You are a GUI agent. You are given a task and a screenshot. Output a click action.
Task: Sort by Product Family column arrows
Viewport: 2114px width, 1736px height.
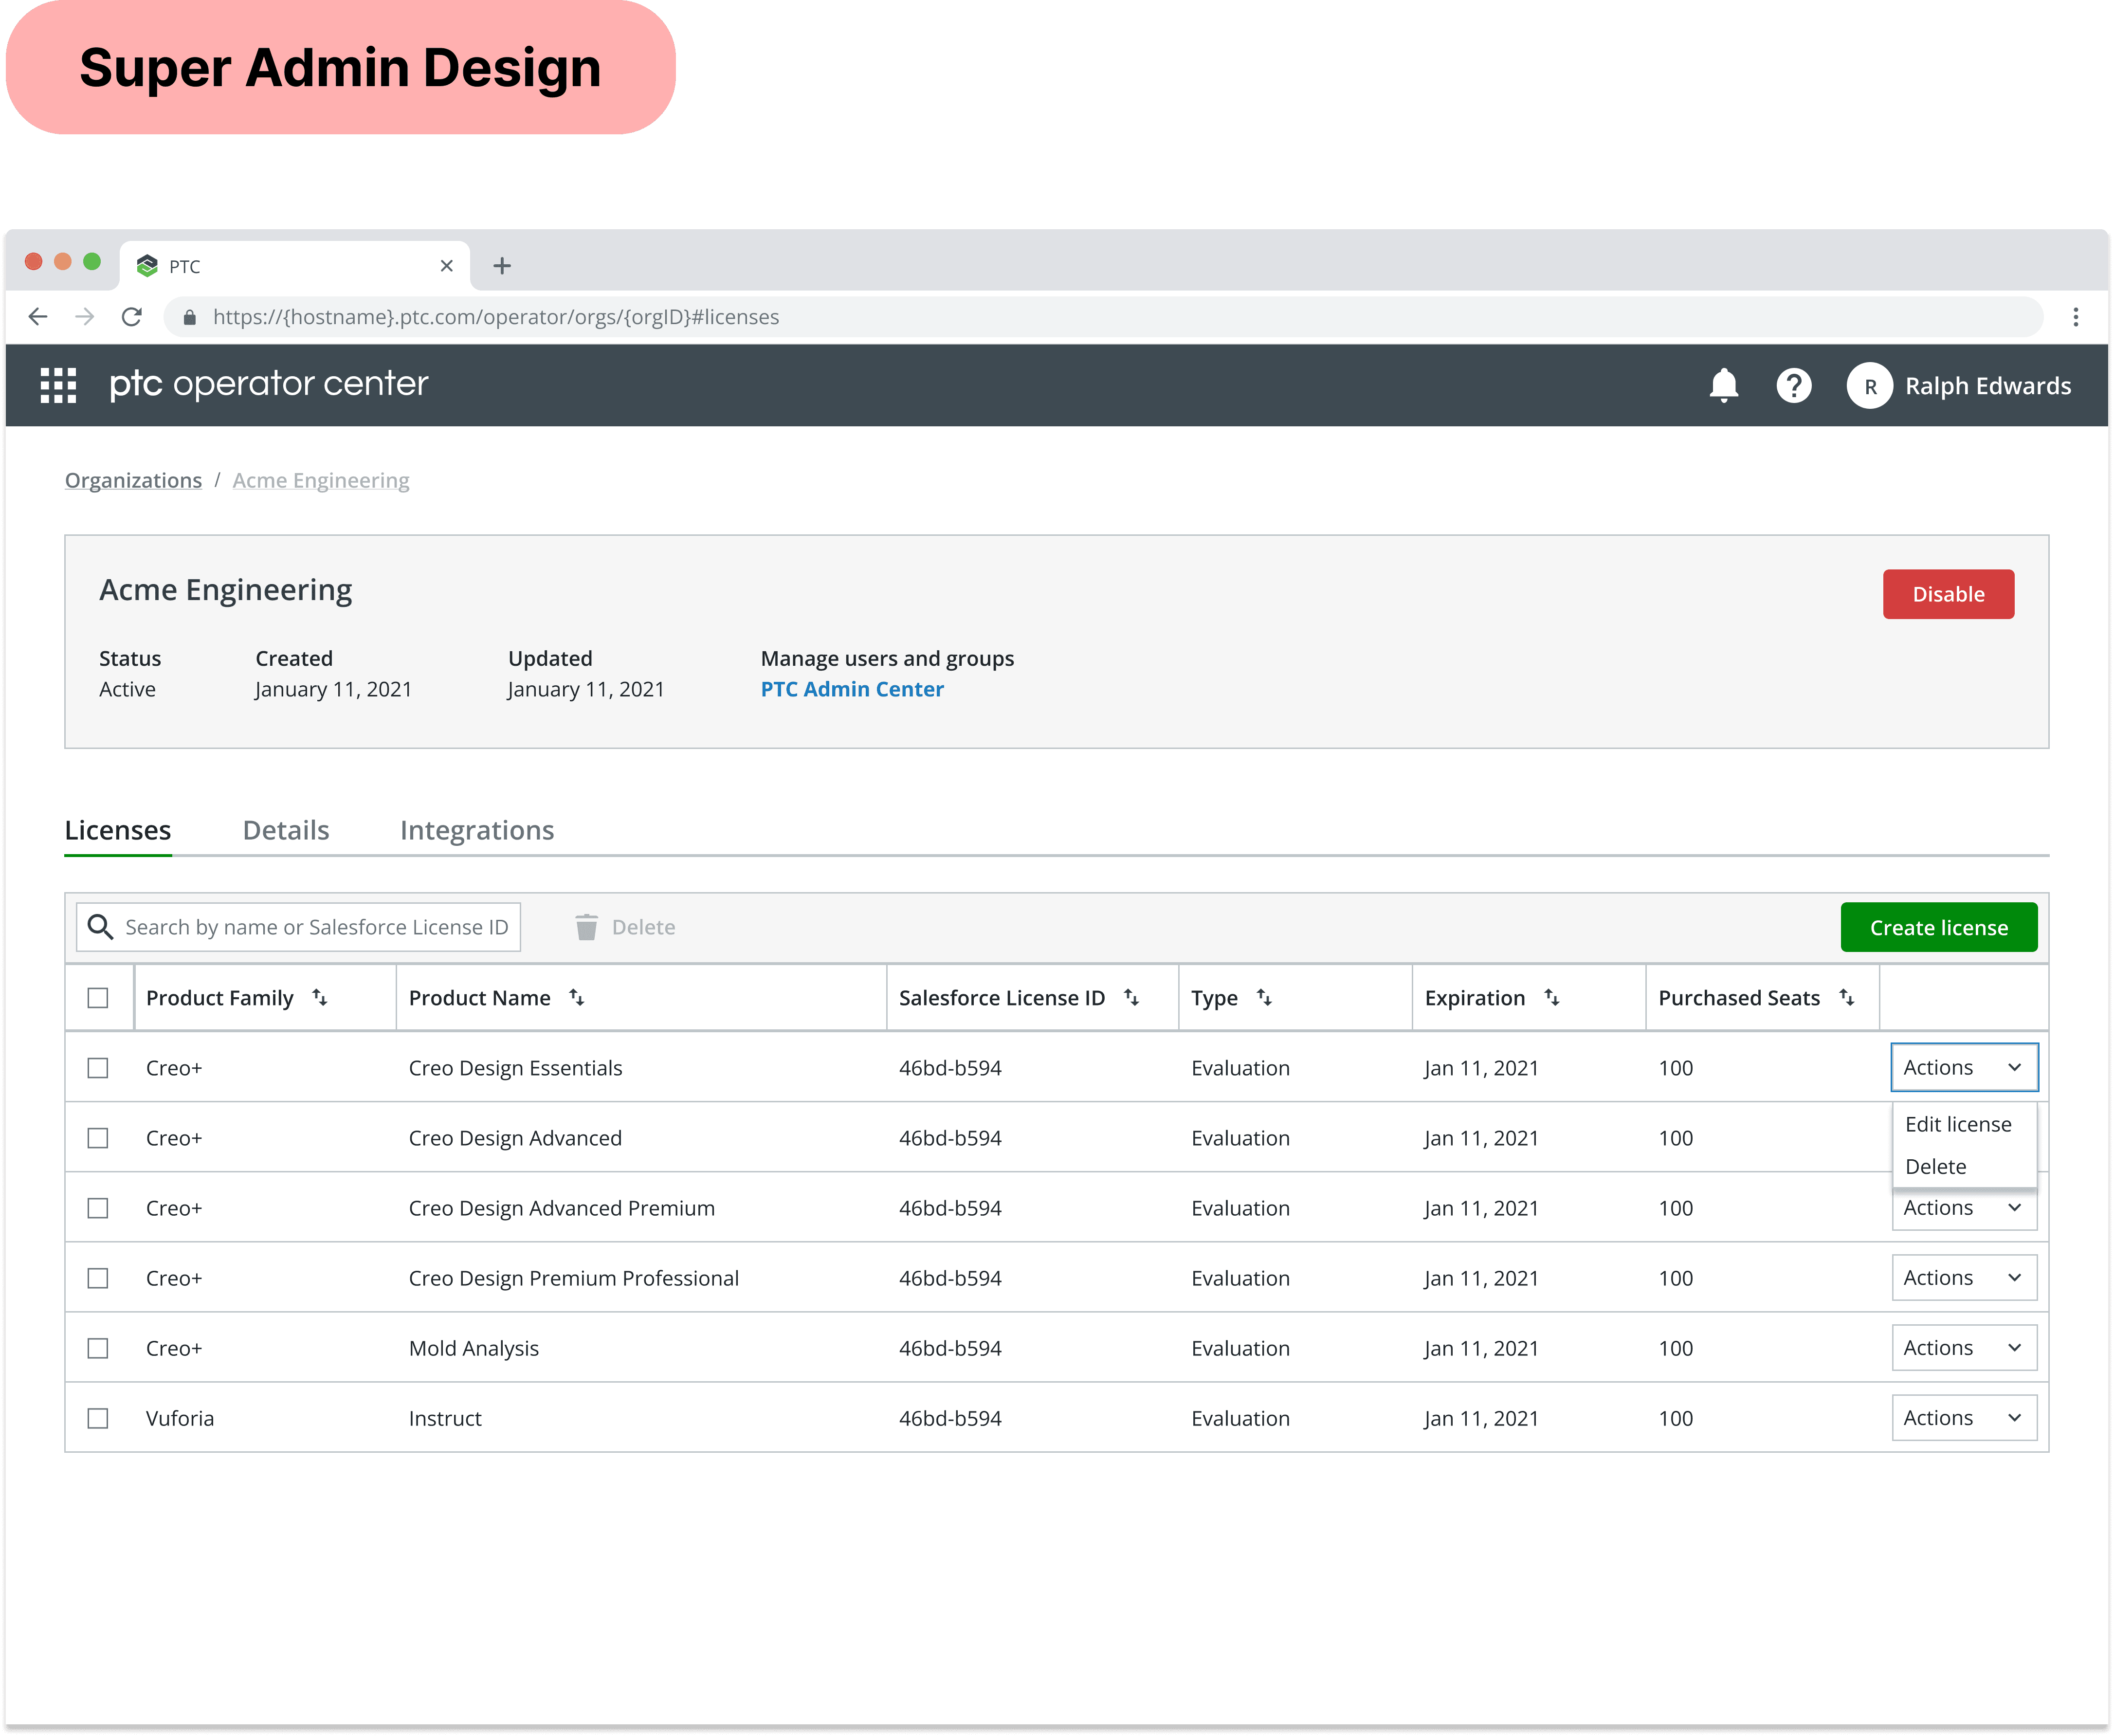320,997
